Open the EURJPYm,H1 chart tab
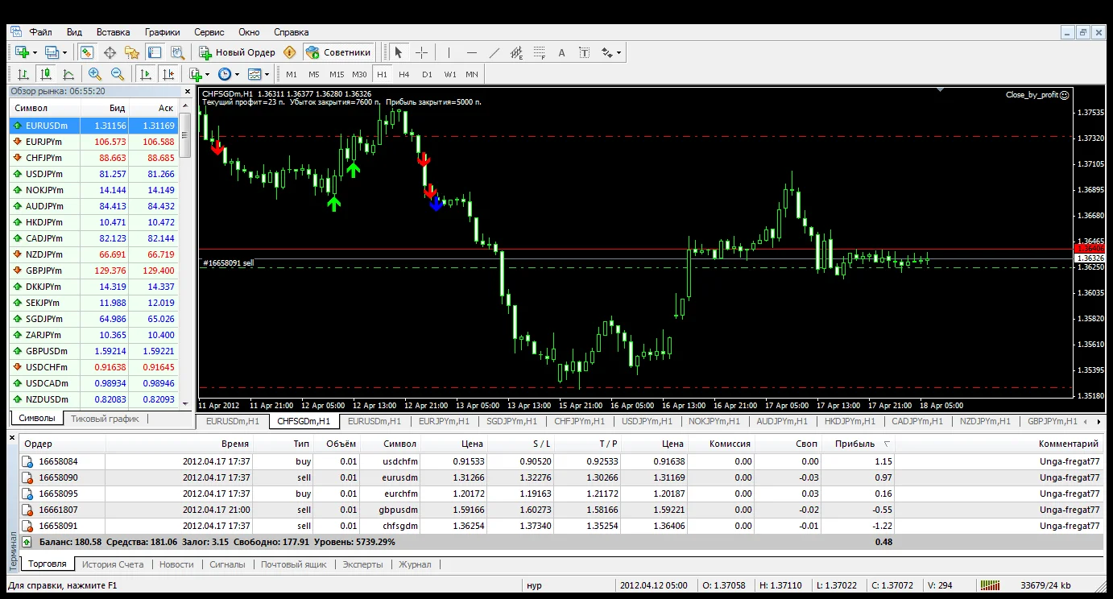 pos(444,421)
